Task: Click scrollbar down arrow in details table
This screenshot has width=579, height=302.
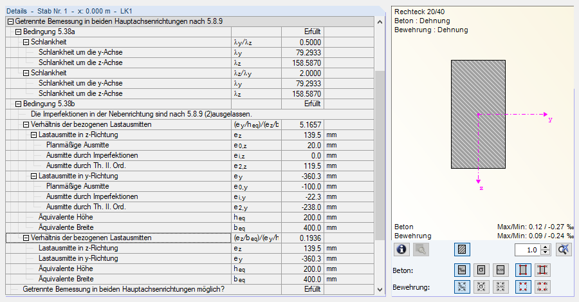Action: point(380,289)
